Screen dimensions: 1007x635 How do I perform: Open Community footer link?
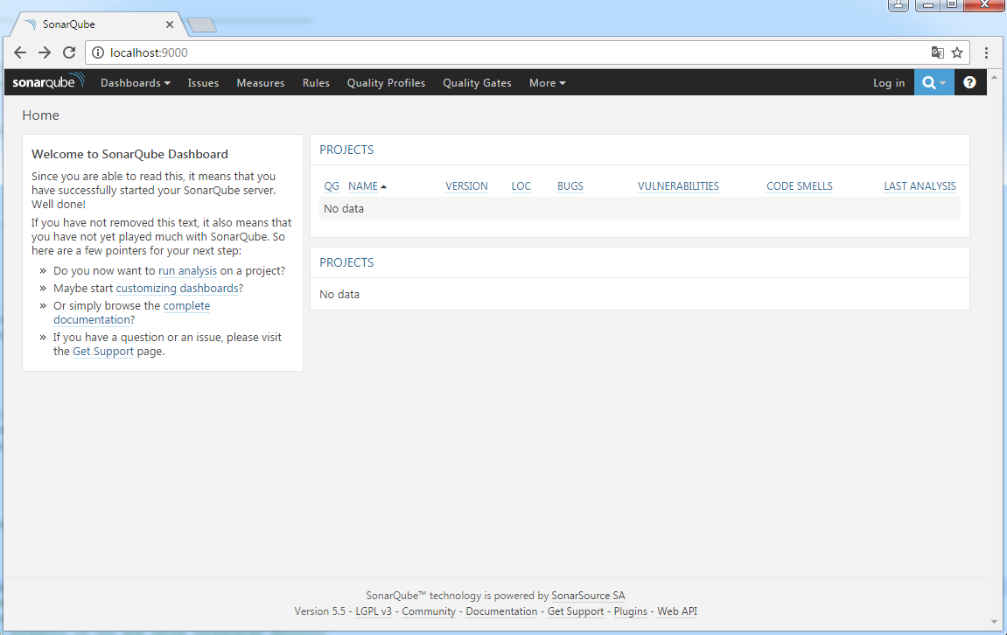429,611
